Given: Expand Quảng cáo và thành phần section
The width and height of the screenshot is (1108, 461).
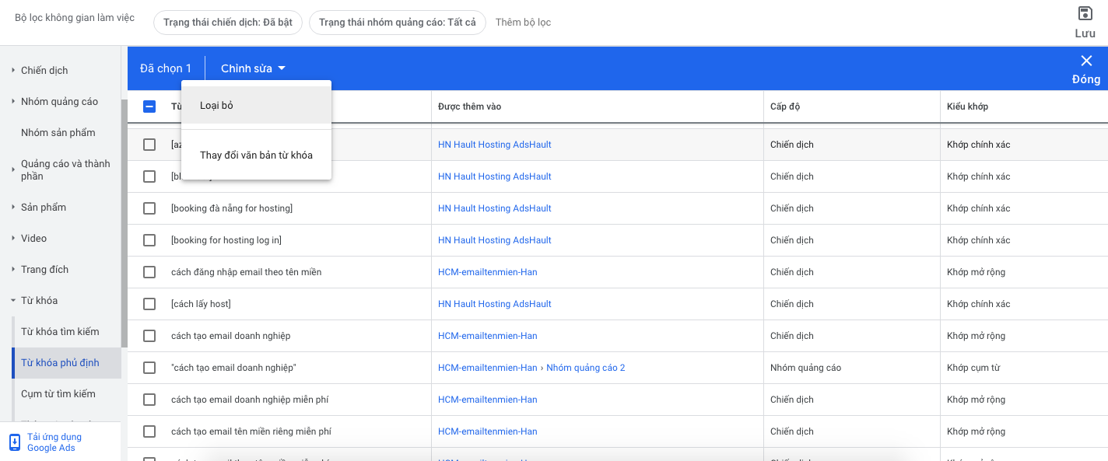Looking at the screenshot, I should (x=13, y=169).
